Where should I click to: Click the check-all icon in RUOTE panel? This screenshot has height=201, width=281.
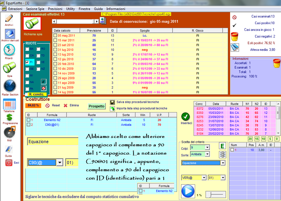point(44,82)
